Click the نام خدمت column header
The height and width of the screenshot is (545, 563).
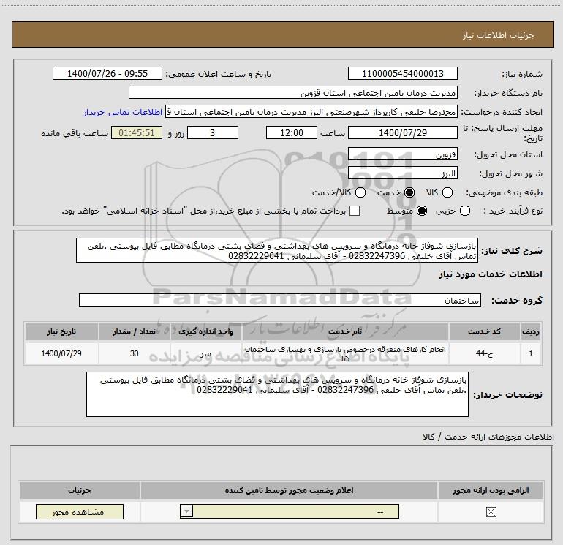[345, 331]
